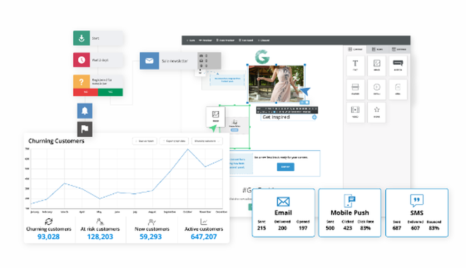Click the first button in Churning Customers header
Screen dimensions: 466x268
pos(144,141)
